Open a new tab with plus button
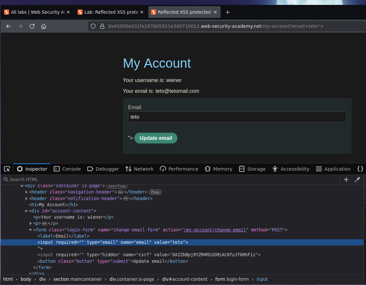 (x=227, y=12)
